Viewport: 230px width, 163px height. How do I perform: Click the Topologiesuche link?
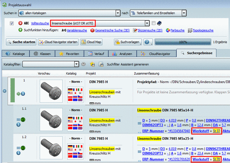pyautogui.click(x=203, y=30)
